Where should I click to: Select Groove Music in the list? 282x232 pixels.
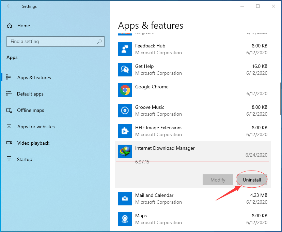click(150, 107)
